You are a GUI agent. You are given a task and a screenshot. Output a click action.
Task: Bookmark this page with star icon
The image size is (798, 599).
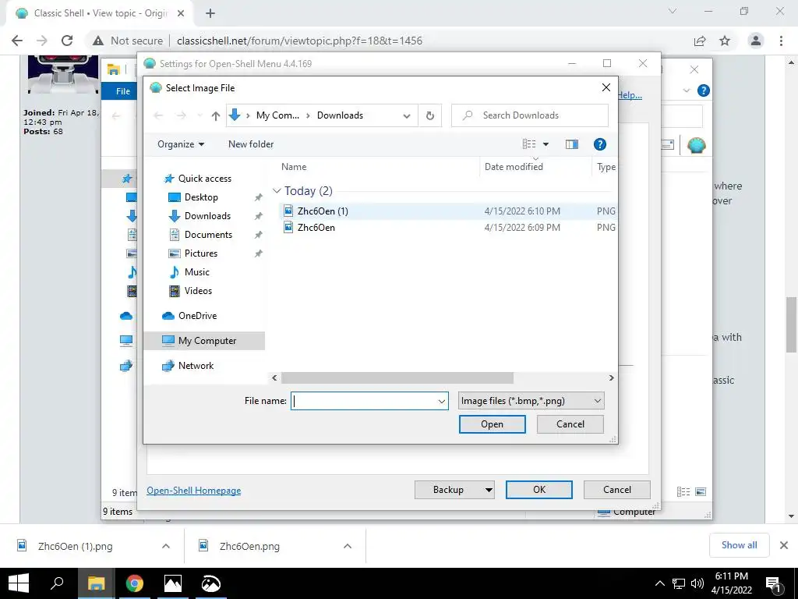coord(726,41)
